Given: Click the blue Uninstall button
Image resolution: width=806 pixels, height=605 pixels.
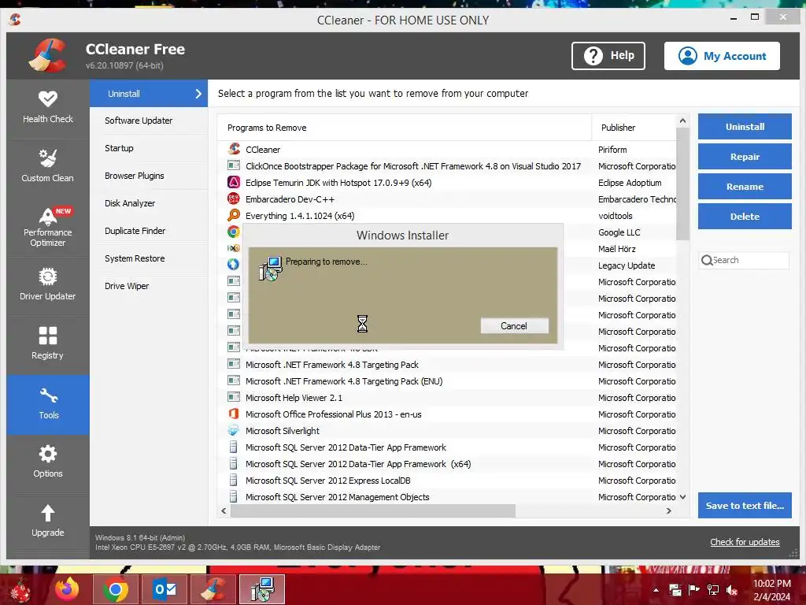Looking at the screenshot, I should point(745,127).
